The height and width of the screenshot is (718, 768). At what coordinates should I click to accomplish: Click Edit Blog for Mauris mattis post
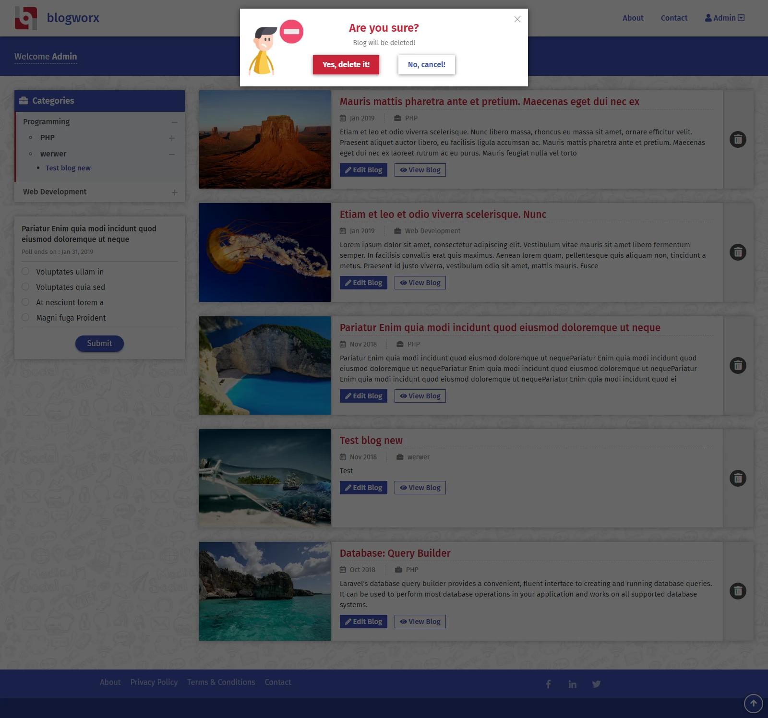point(363,170)
